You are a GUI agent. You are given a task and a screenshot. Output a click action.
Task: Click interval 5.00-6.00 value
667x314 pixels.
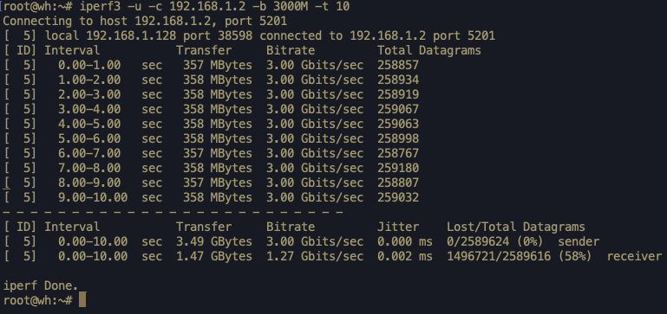pyautogui.click(x=89, y=138)
